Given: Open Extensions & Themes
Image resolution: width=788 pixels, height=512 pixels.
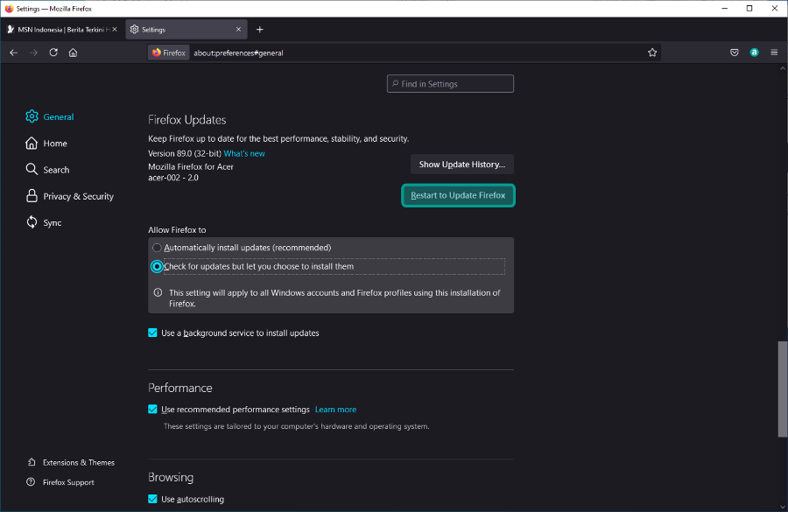Looking at the screenshot, I should click(72, 462).
